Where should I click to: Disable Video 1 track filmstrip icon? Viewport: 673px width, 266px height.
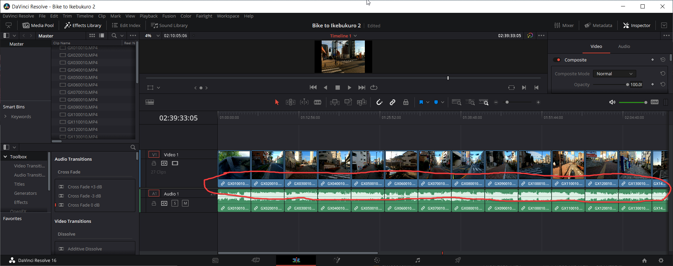[x=175, y=163]
